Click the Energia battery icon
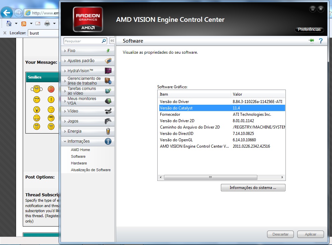 pyautogui.click(x=108, y=131)
